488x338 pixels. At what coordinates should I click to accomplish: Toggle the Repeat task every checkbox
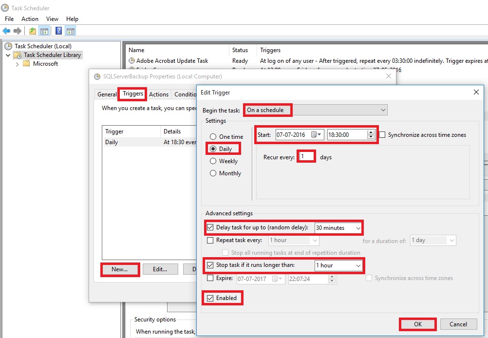pyautogui.click(x=210, y=240)
